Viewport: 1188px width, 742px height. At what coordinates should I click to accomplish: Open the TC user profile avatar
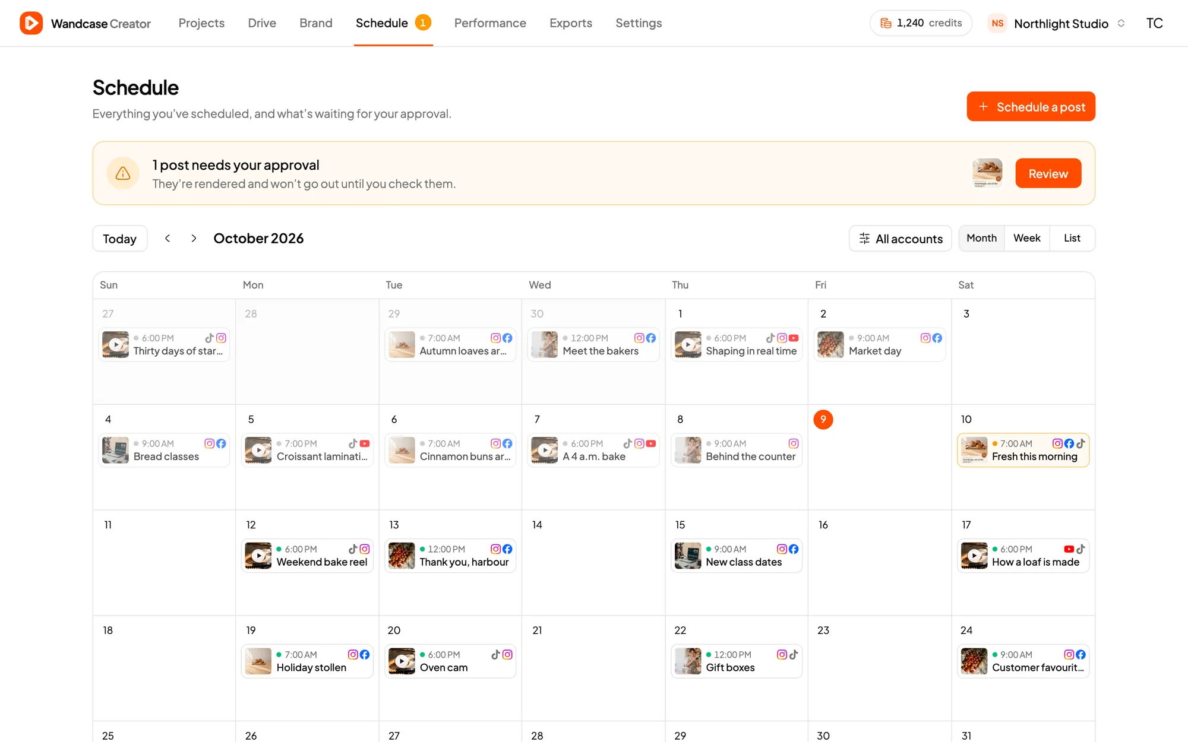1154,23
